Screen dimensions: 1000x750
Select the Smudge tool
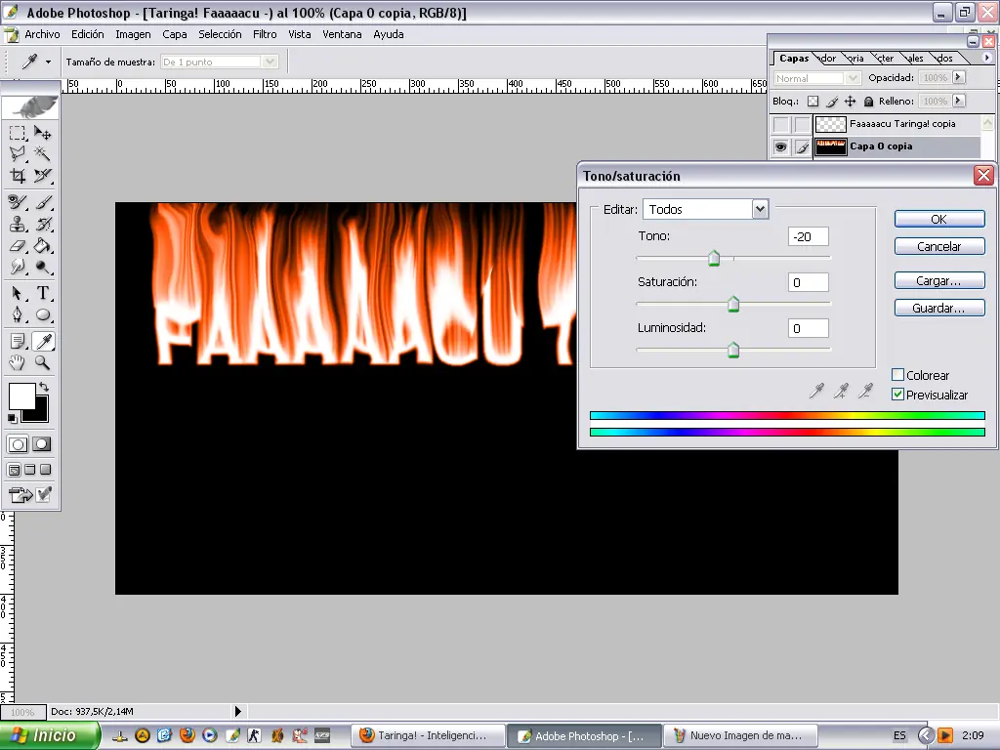pos(18,267)
